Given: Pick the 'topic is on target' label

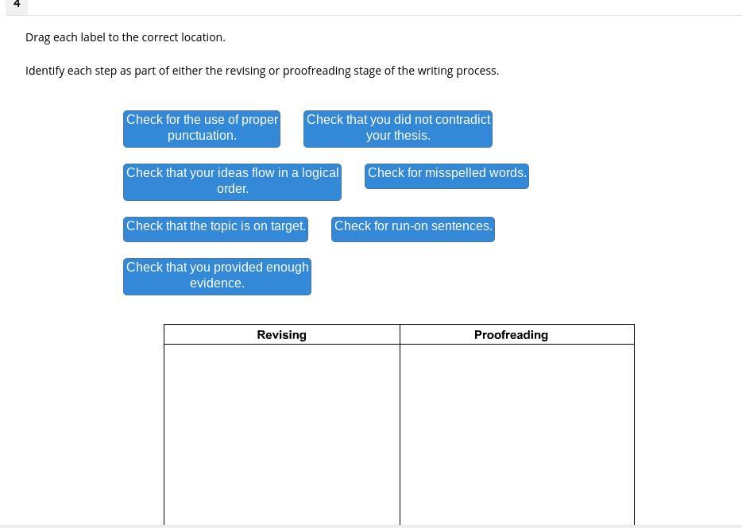Looking at the screenshot, I should click(216, 229).
